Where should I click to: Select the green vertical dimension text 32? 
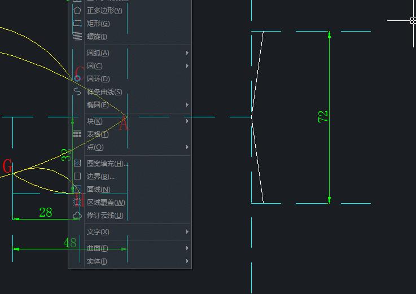tap(66, 155)
